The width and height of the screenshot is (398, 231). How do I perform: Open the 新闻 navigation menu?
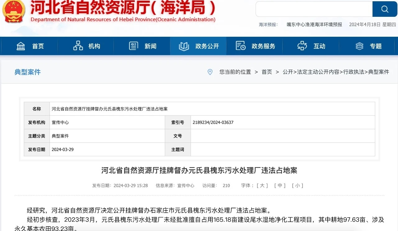coord(142,46)
